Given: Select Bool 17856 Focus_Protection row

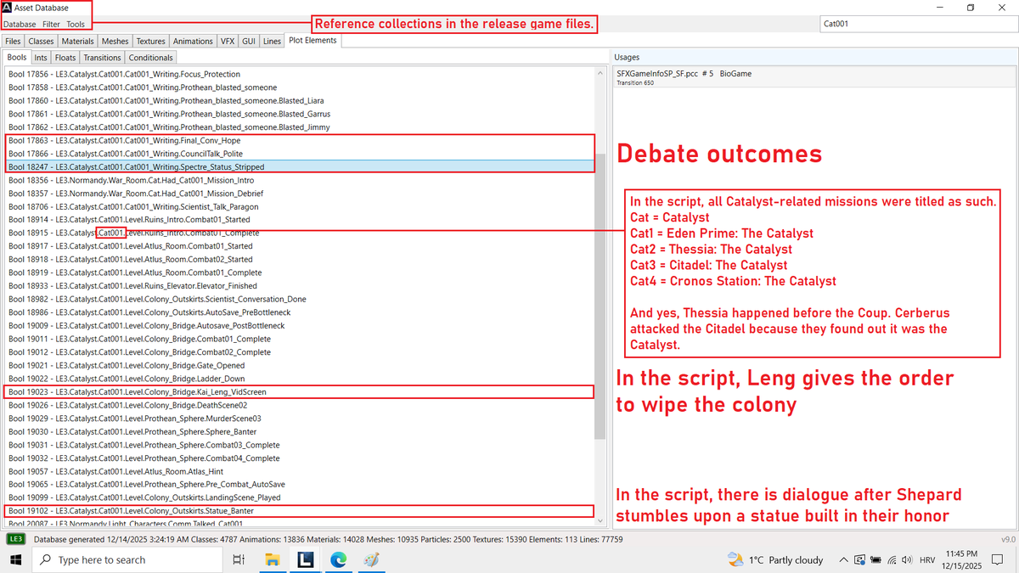Looking at the screenshot, I should (x=301, y=74).
